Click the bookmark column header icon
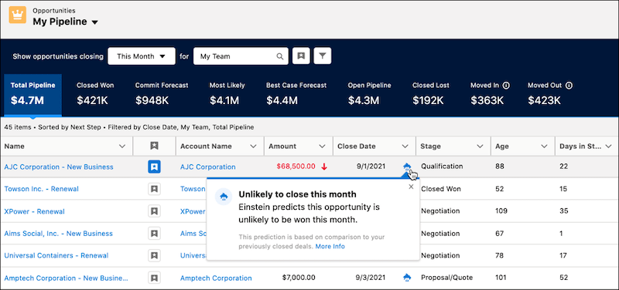The image size is (619, 290). pyautogui.click(x=154, y=146)
